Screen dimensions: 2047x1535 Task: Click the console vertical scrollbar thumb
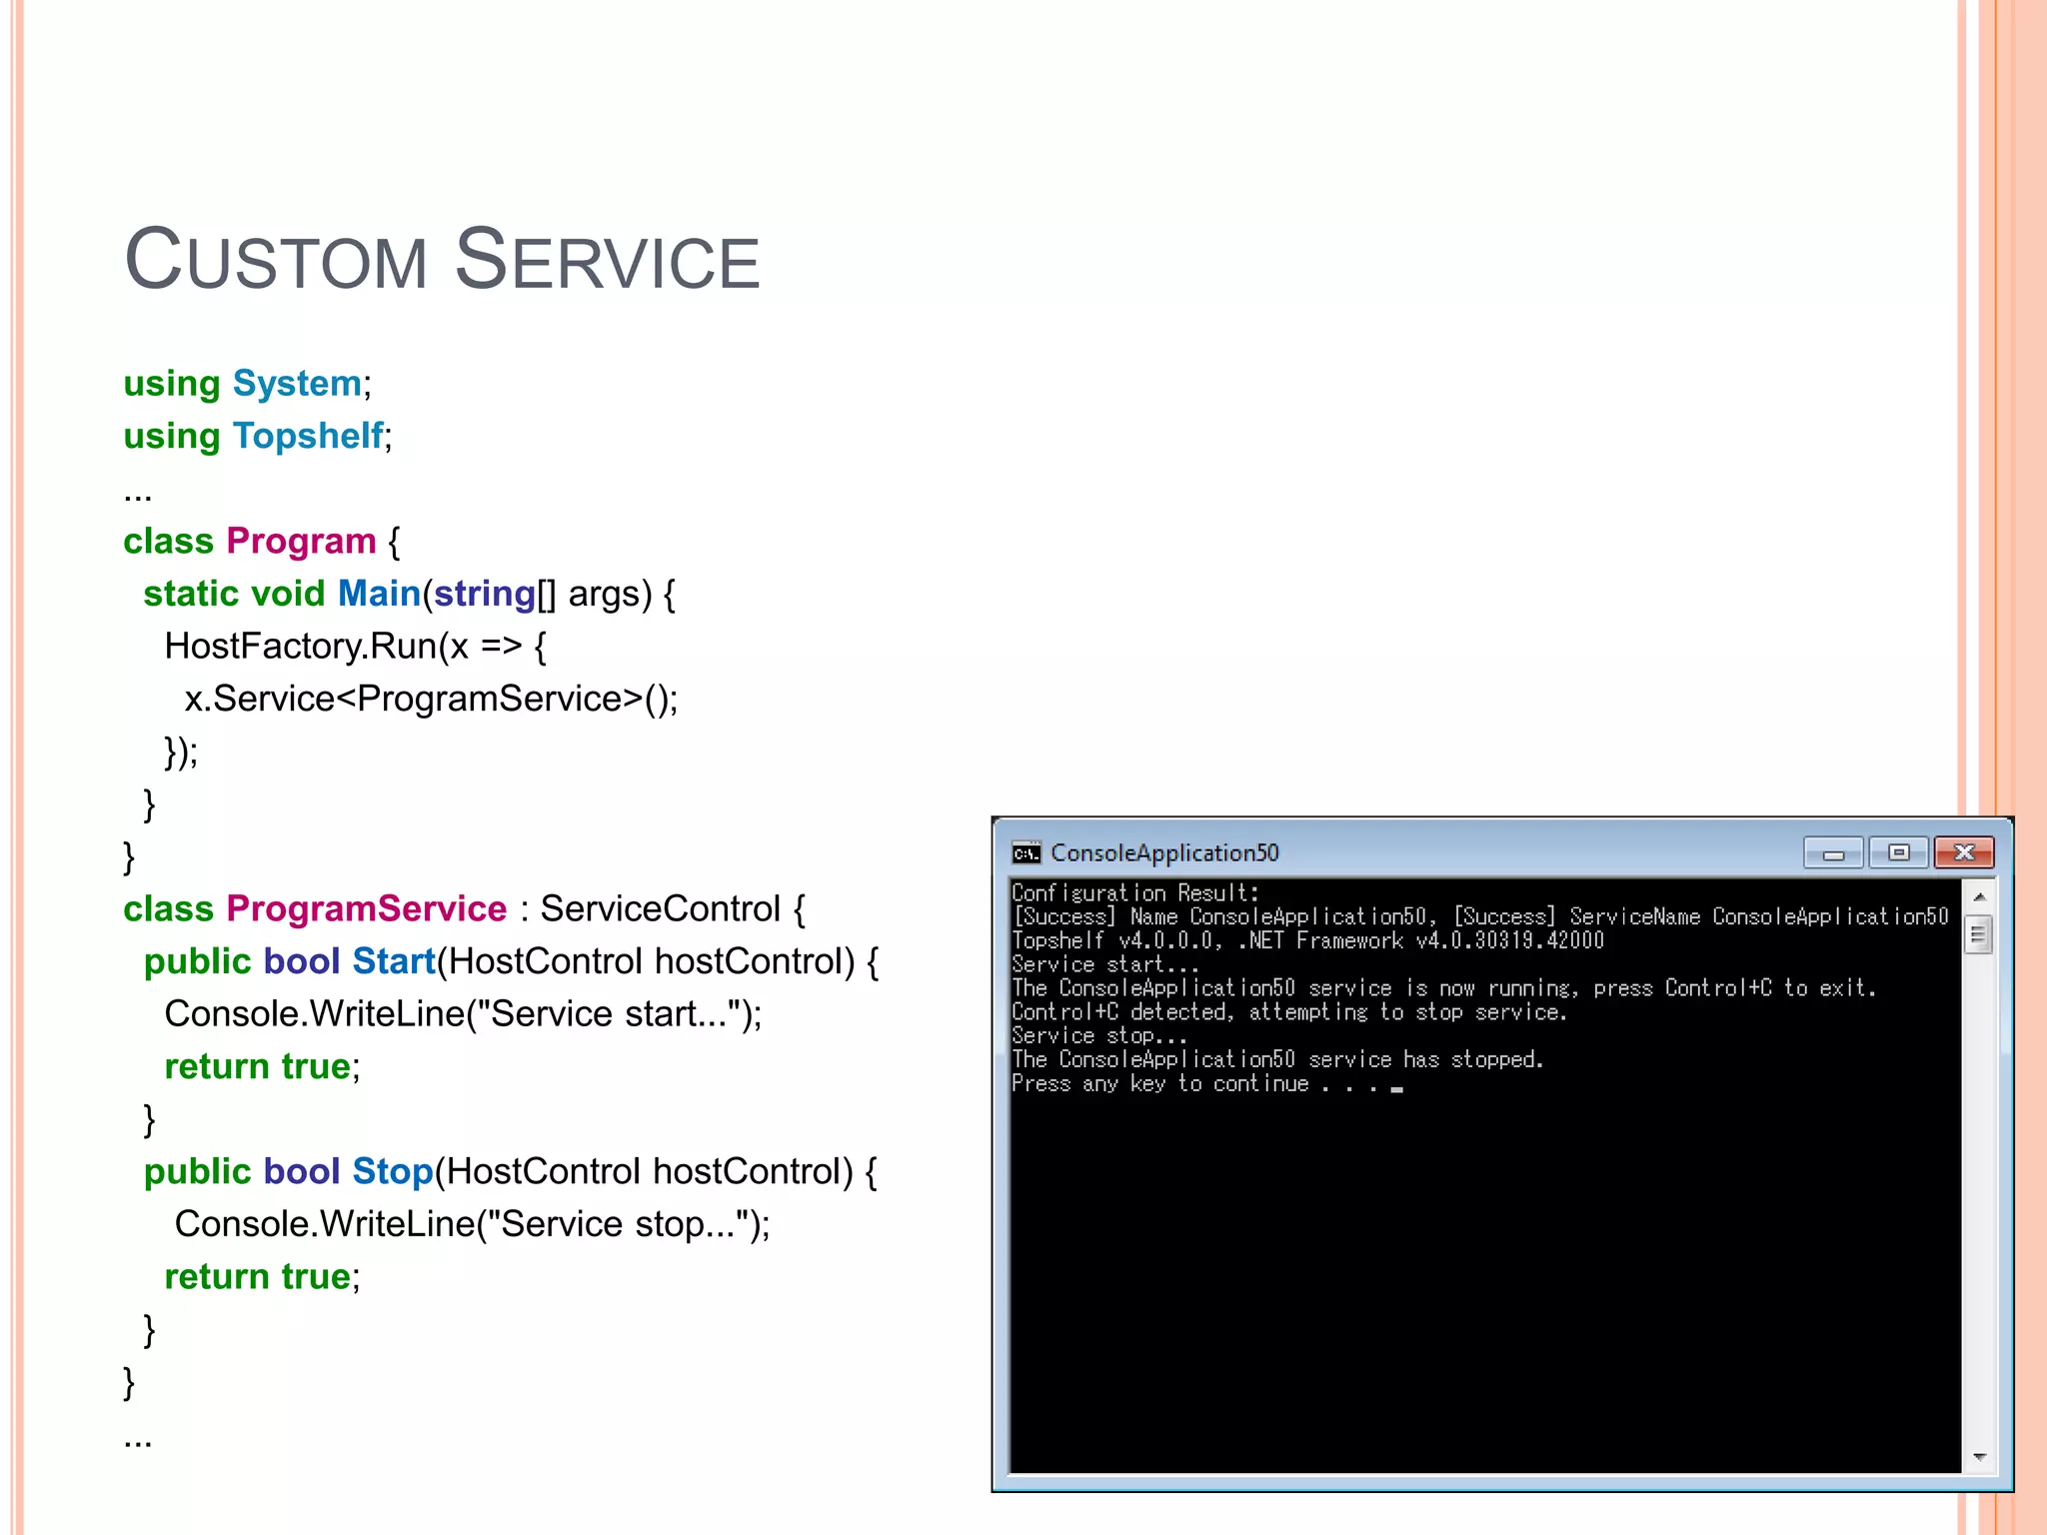click(x=1978, y=935)
